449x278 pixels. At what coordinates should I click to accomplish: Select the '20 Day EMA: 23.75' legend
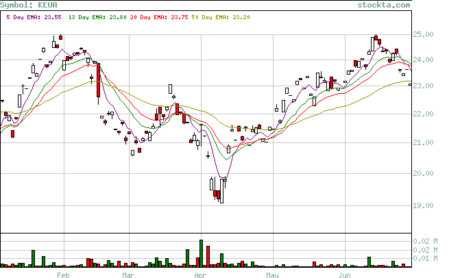pyautogui.click(x=159, y=17)
